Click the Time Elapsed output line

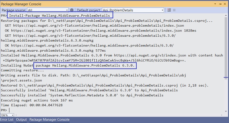coord(32,105)
